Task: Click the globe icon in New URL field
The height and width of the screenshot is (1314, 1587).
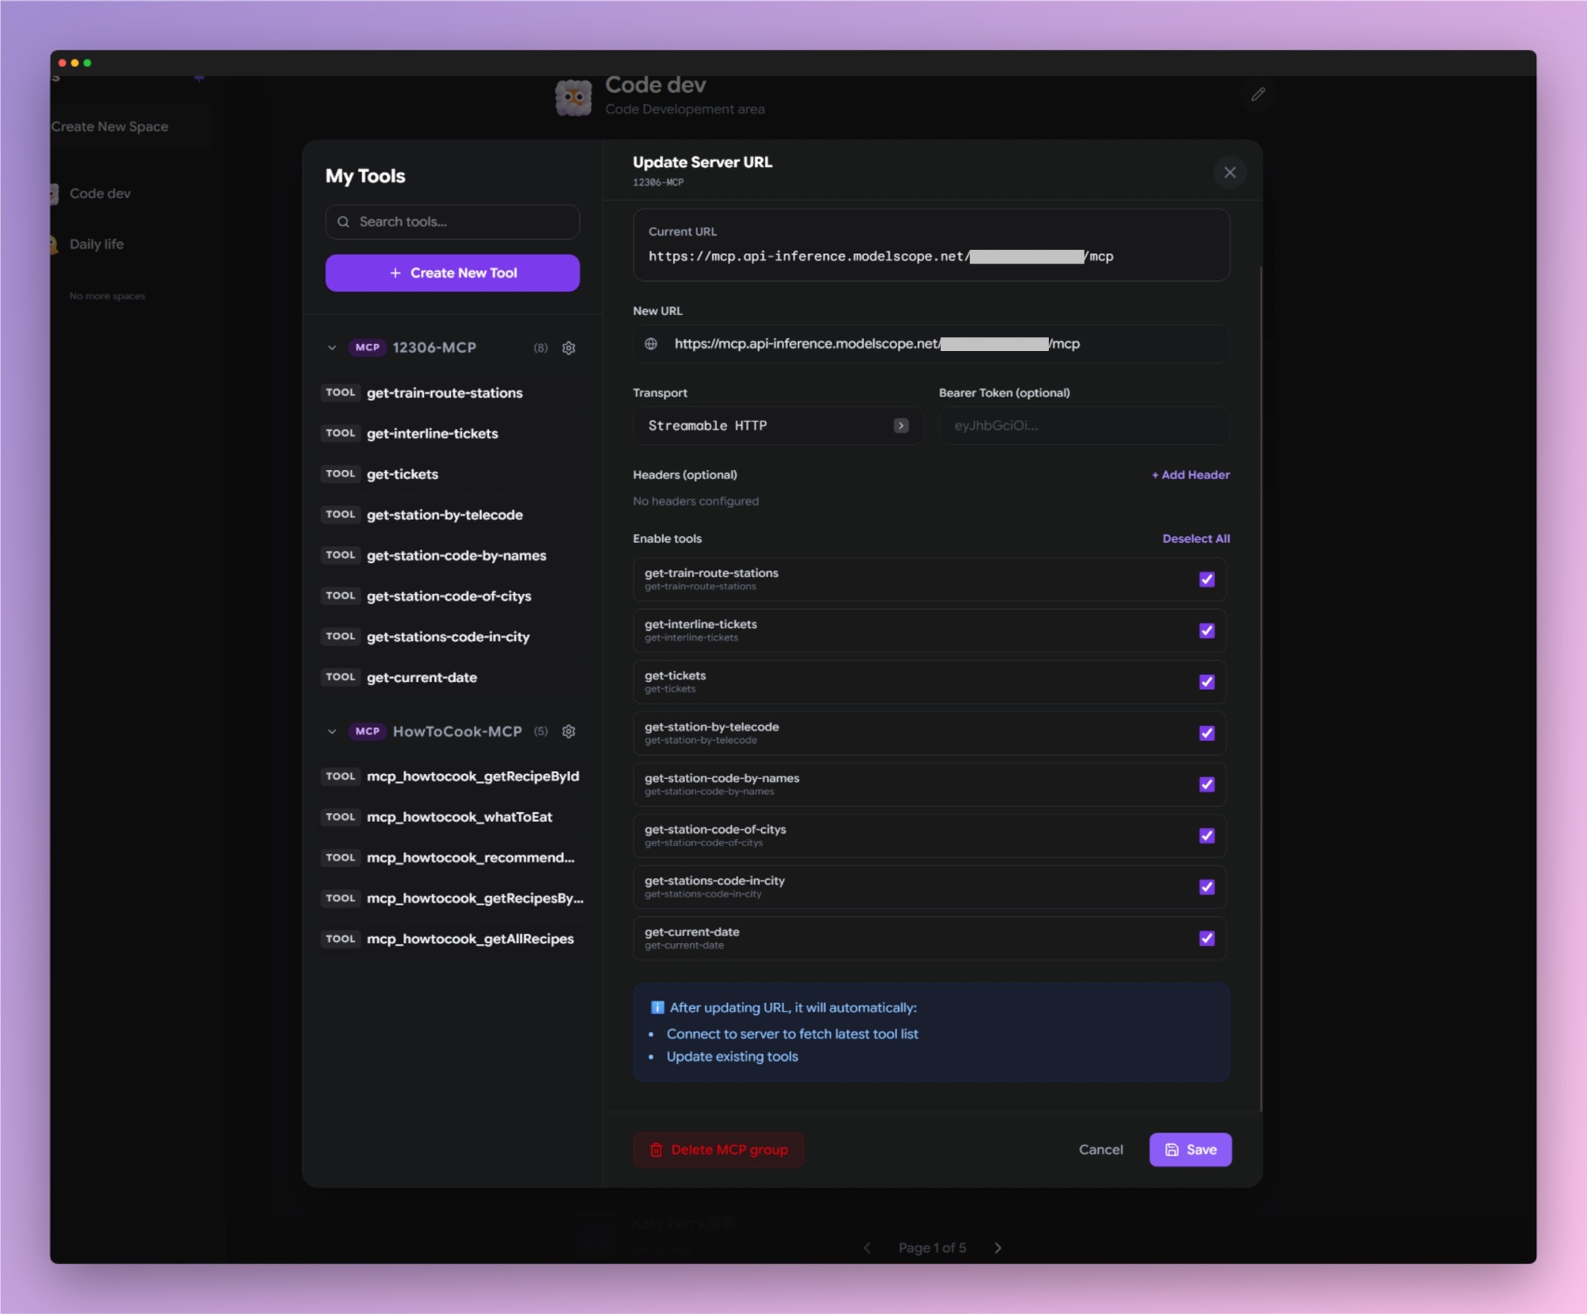Action: [651, 344]
